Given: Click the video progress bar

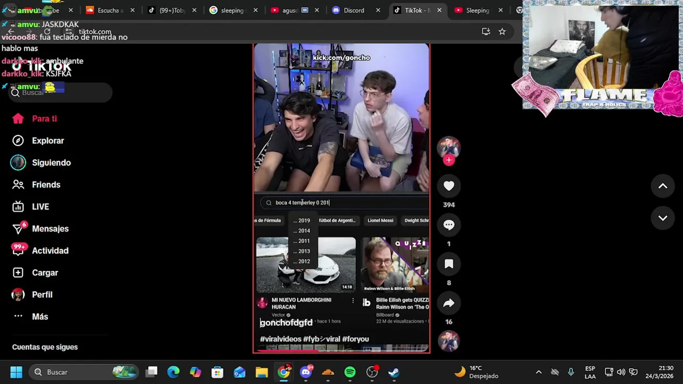Looking at the screenshot, I should tap(341, 351).
